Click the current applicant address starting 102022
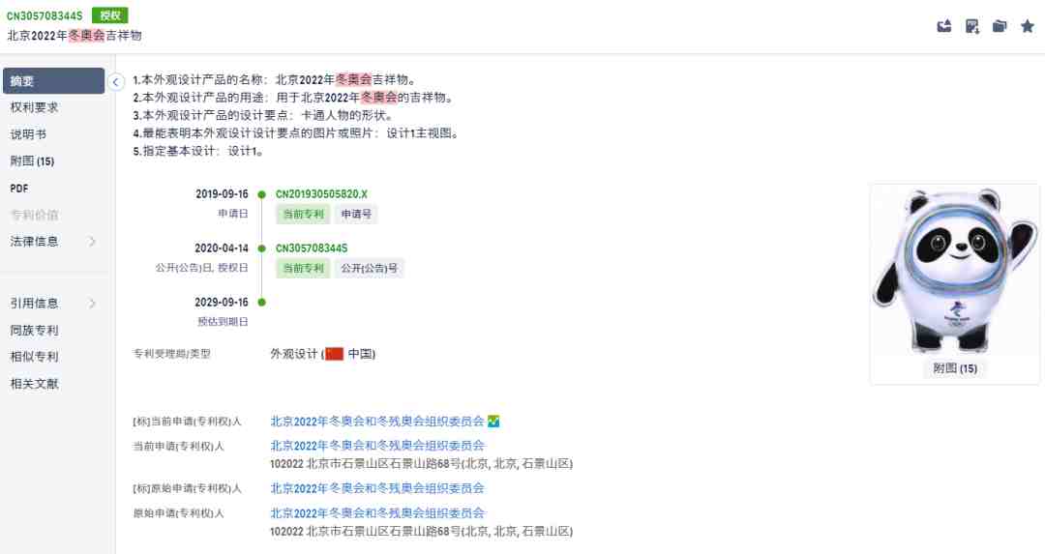The image size is (1045, 554). point(421,463)
